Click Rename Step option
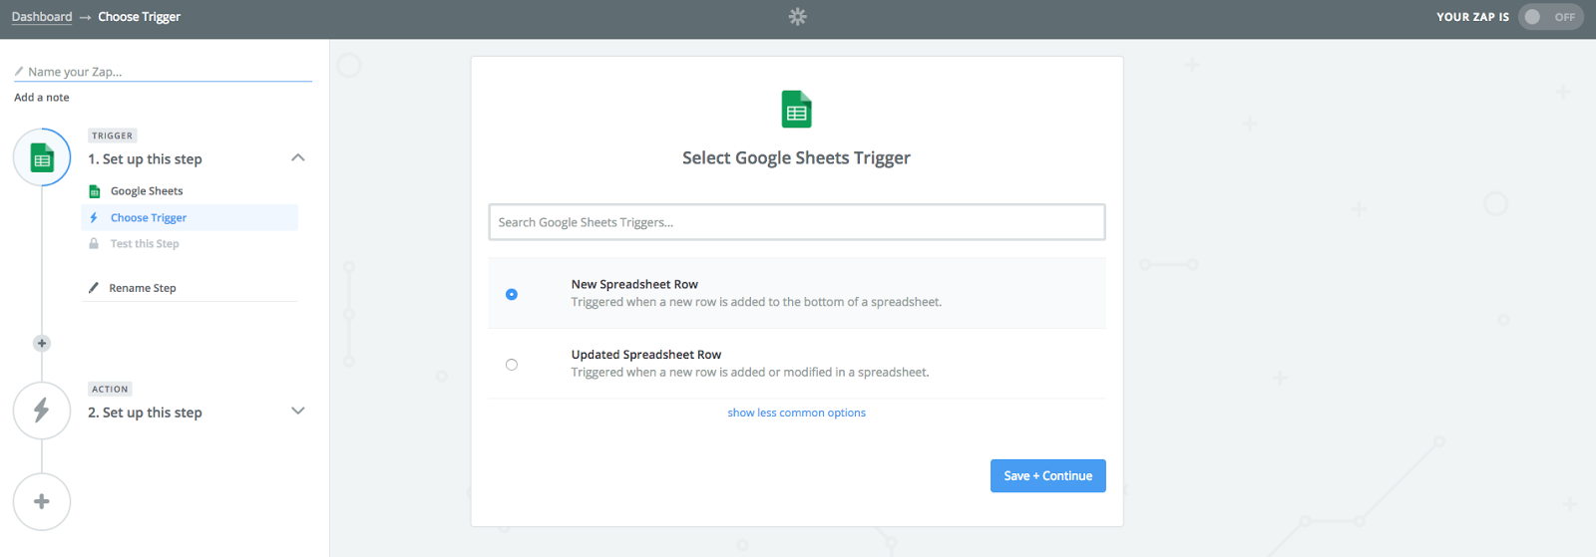The height and width of the screenshot is (557, 1596). 143,288
